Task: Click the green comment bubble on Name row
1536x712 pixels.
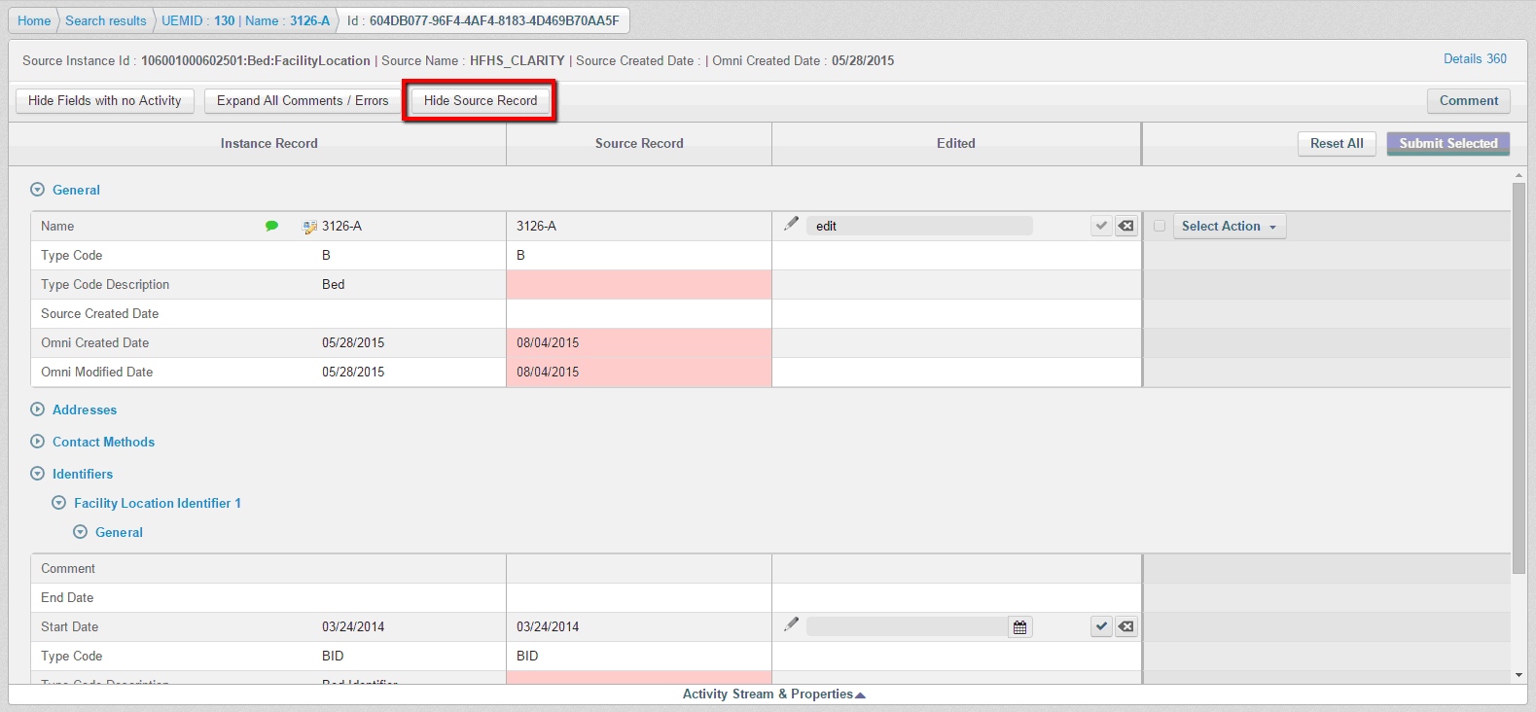Action: [271, 226]
